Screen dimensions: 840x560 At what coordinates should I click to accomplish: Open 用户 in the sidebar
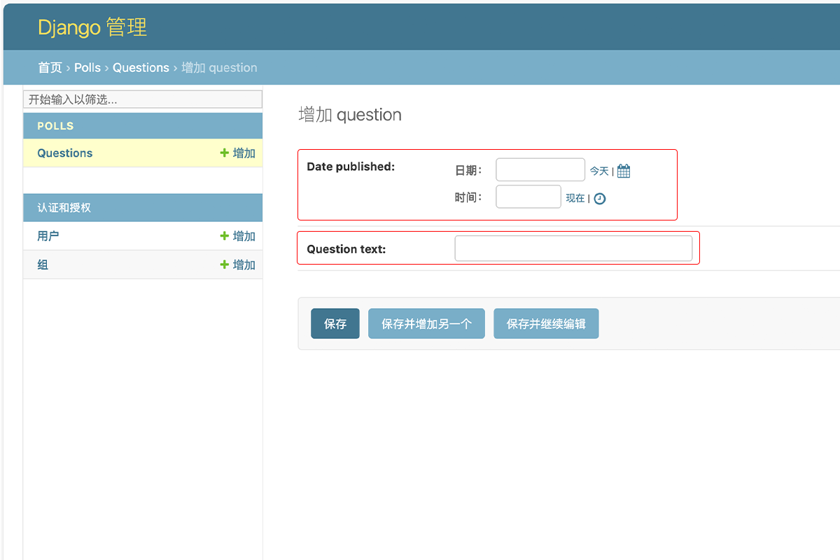(48, 236)
